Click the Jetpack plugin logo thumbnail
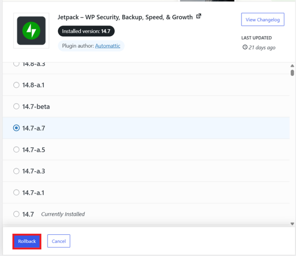The height and width of the screenshot is (256, 296). point(31,30)
